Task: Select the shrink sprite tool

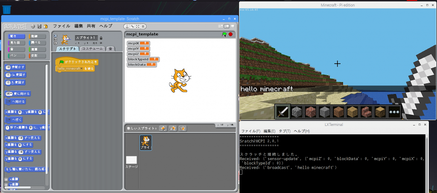Action: click(x=143, y=26)
